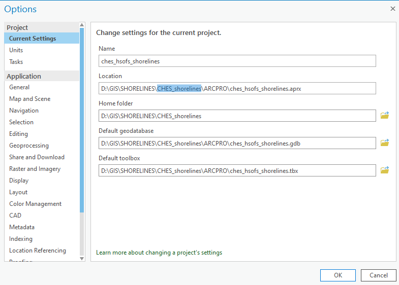Browse for the Home folder location
Viewport: 399px width, 285px height.
point(385,116)
